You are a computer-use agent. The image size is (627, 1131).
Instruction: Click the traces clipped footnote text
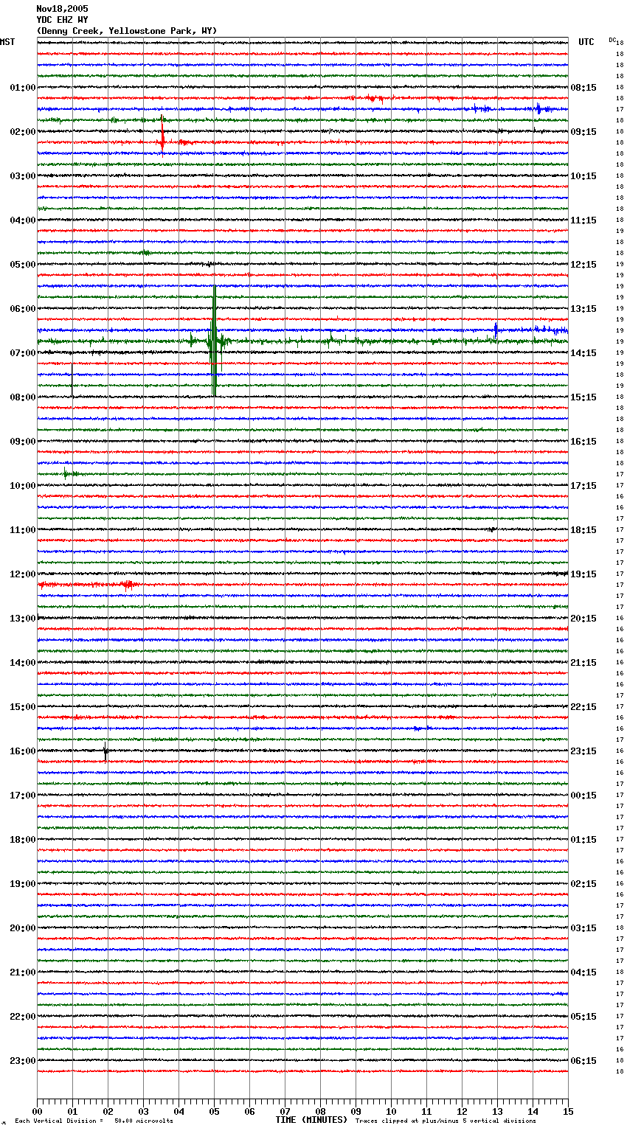pyautogui.click(x=446, y=1121)
